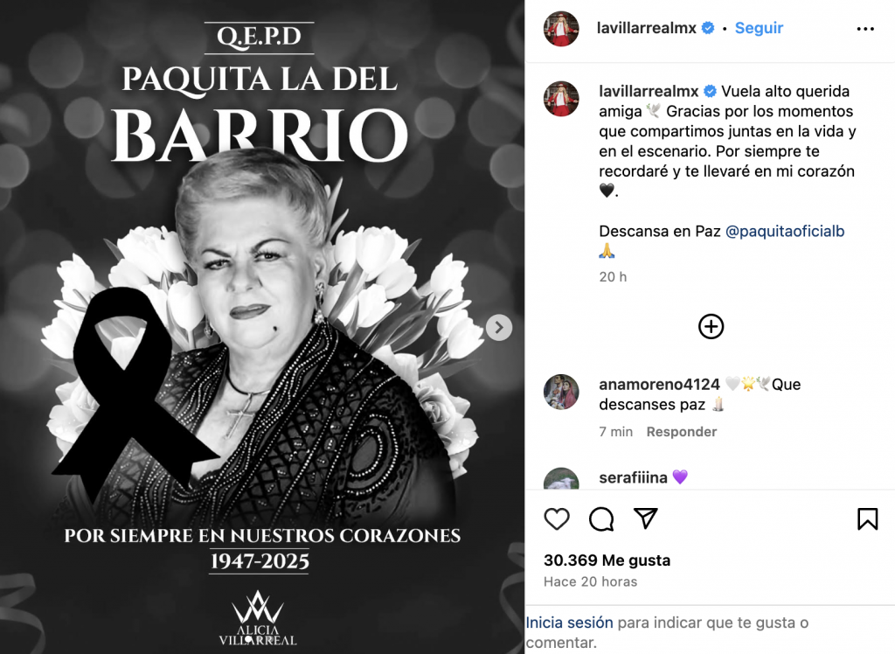Open the @paquitaoficialb mention link
Screen dimensions: 895x654
point(784,232)
